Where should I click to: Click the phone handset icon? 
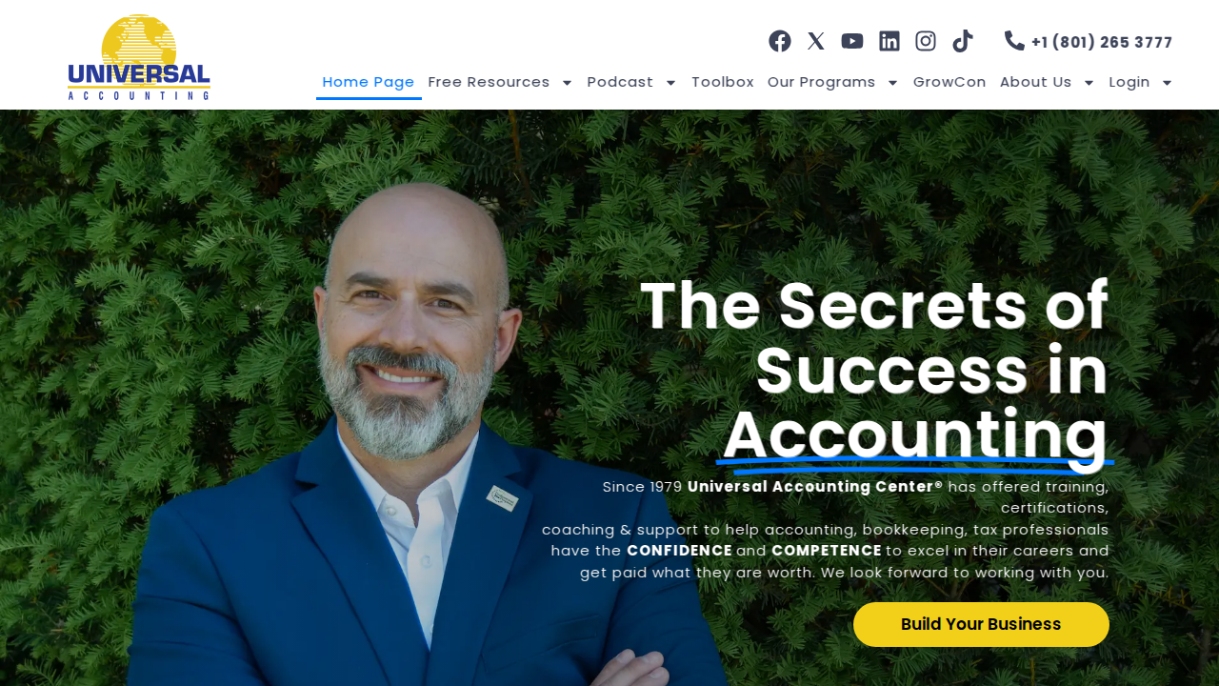1014,40
